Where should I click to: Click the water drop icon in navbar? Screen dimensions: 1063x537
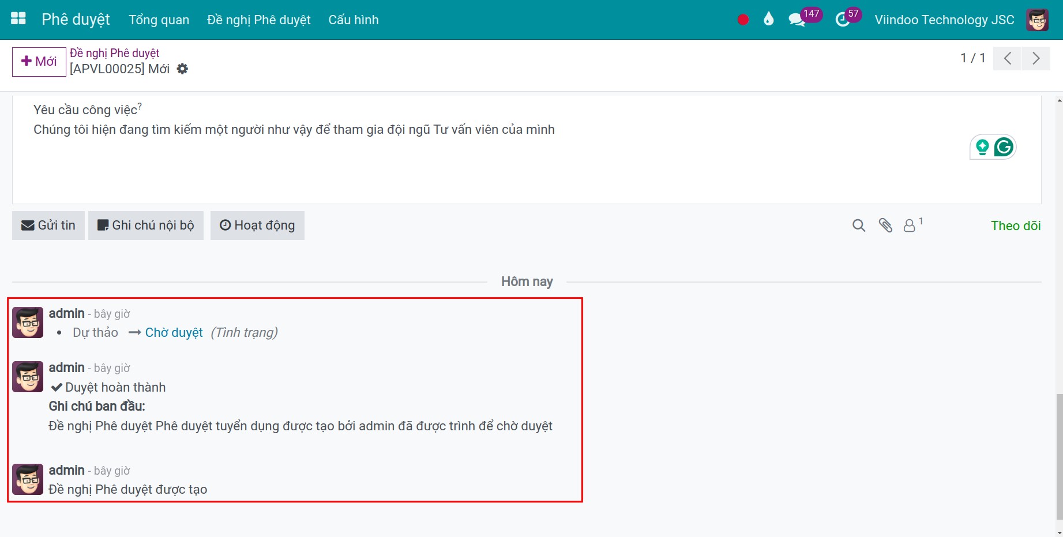pyautogui.click(x=768, y=20)
